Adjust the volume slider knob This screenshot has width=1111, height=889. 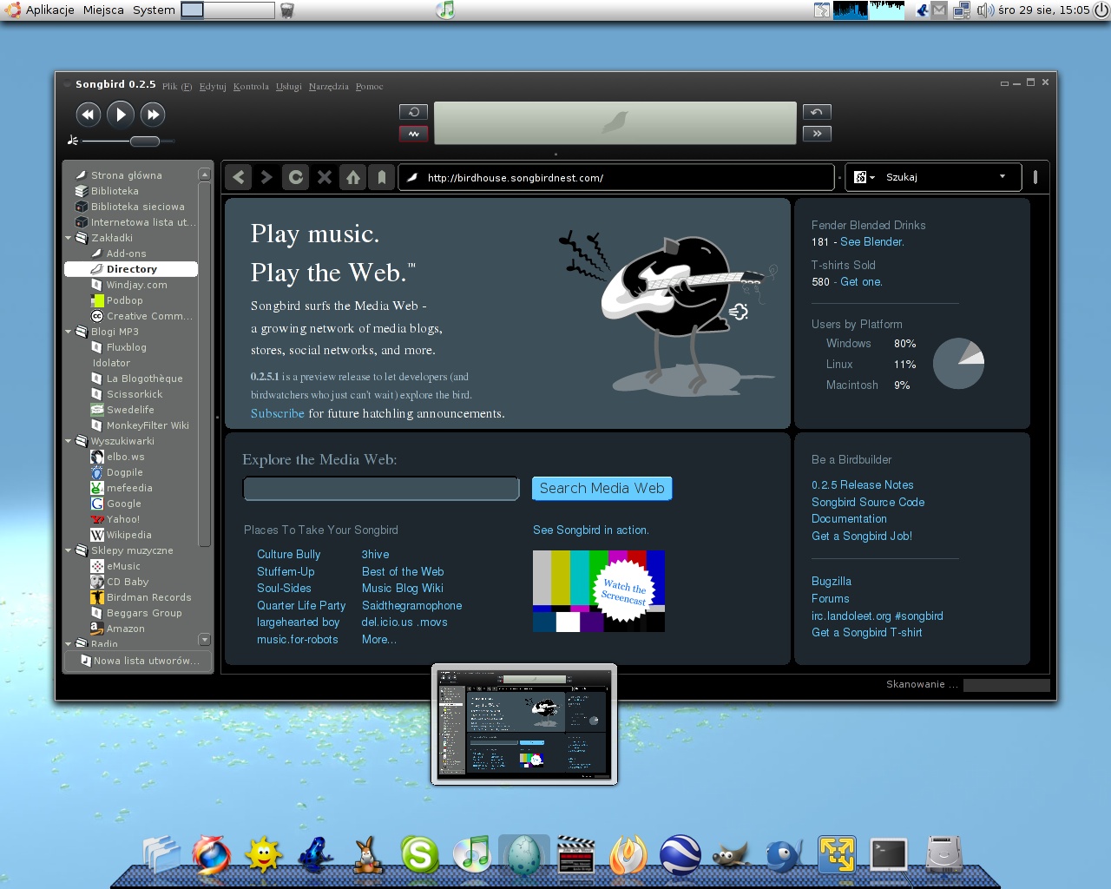[x=145, y=141]
